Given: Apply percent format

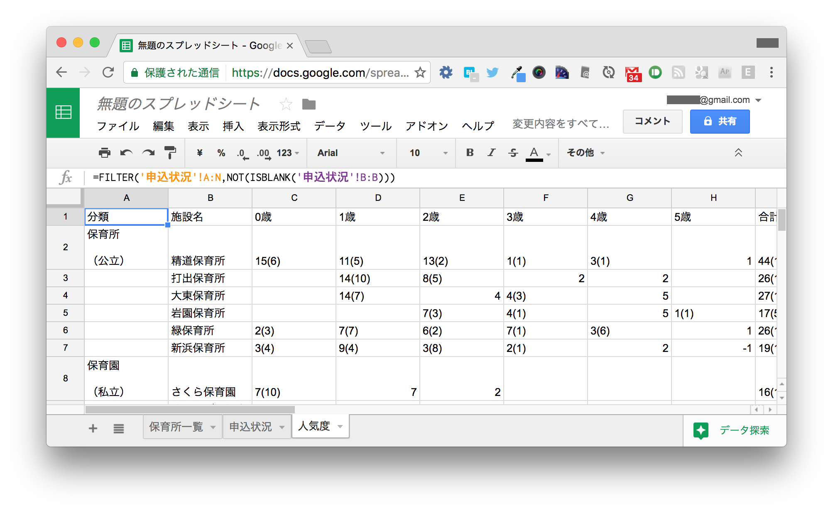Looking at the screenshot, I should [221, 153].
